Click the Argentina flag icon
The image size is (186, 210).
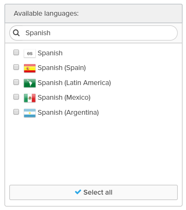click(x=30, y=113)
